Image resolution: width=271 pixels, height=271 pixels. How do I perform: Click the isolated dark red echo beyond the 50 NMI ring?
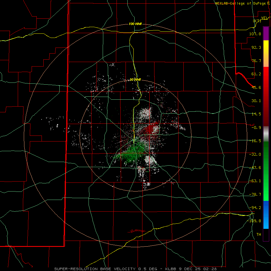tap(137, 231)
